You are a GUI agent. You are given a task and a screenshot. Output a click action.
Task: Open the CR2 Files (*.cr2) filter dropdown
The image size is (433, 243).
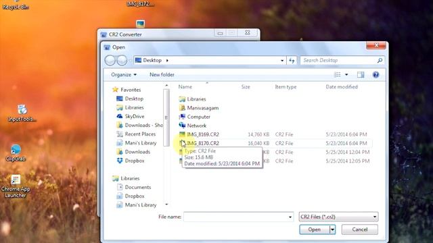[338, 217]
